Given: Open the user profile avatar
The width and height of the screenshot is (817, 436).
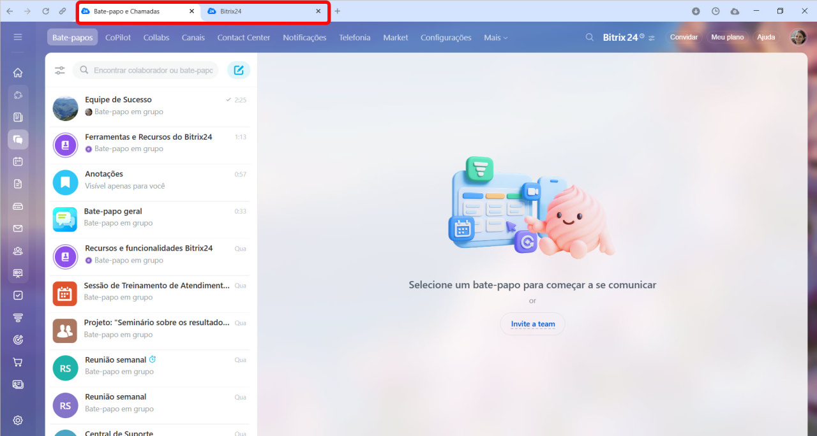Looking at the screenshot, I should pyautogui.click(x=798, y=38).
